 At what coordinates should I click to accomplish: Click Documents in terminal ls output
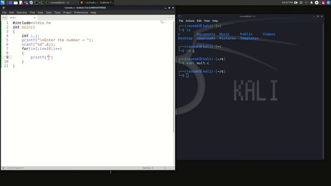(206, 34)
